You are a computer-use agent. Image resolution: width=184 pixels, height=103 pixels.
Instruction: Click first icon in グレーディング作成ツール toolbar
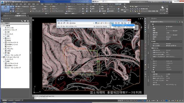59,23
